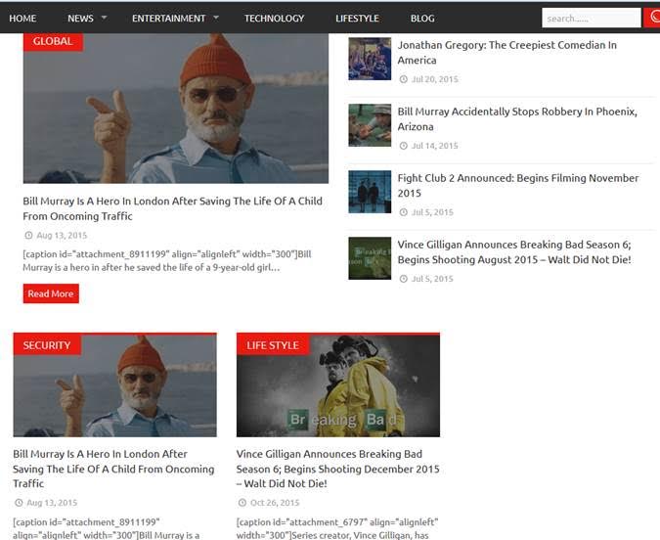The image size is (660, 540).
Task: Open the Lifestyle navigation item
Action: click(x=357, y=18)
